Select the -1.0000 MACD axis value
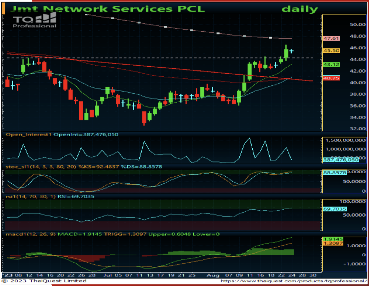Viewport: 369px width, 286px height. (x=354, y=264)
